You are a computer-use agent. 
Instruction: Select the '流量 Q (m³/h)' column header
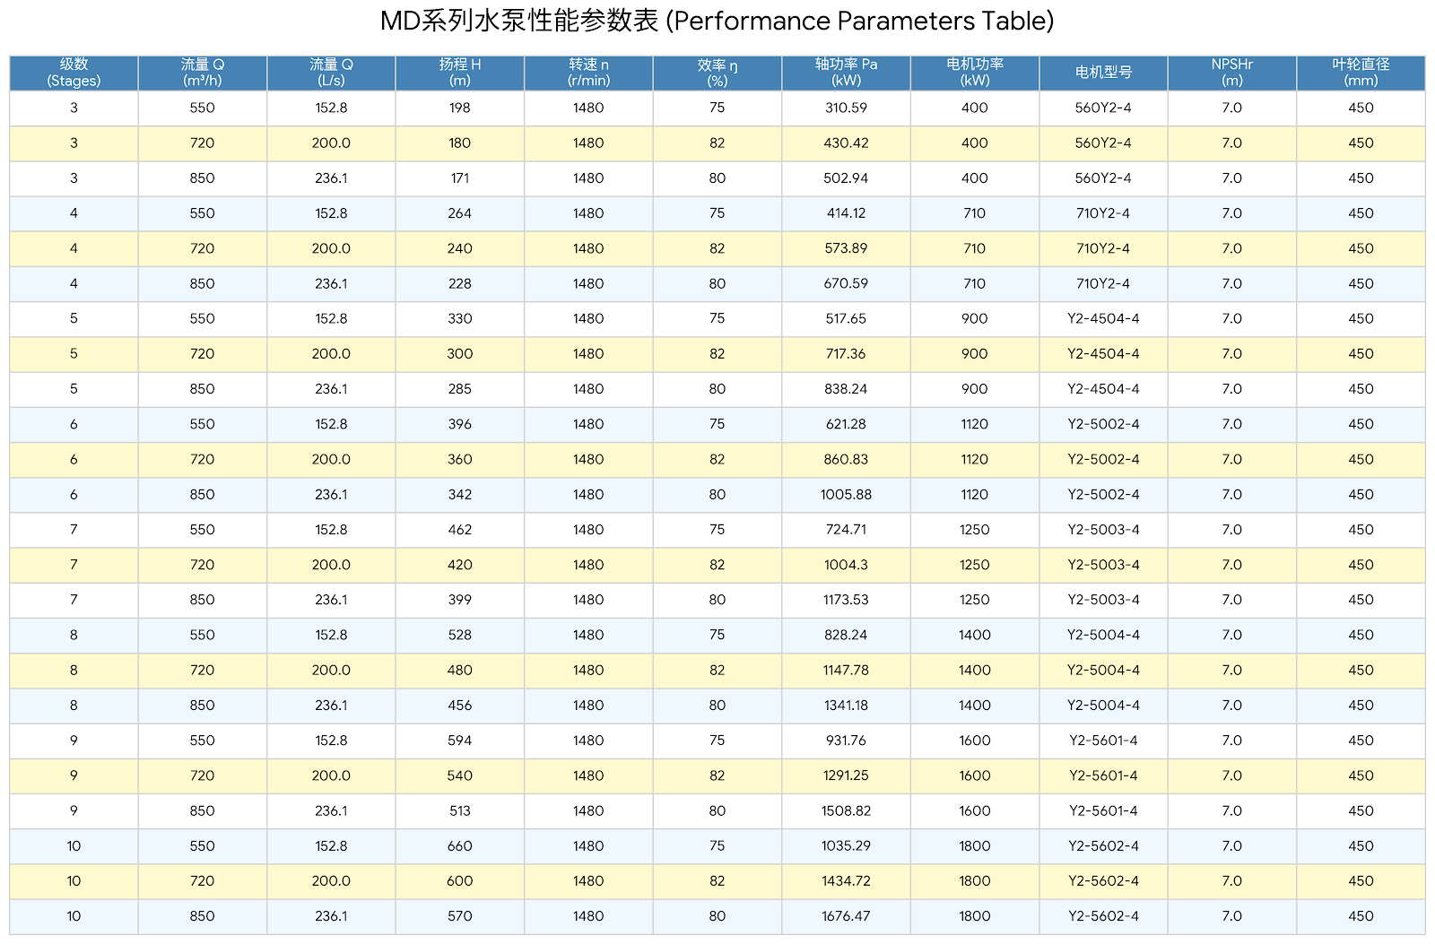pos(203,73)
